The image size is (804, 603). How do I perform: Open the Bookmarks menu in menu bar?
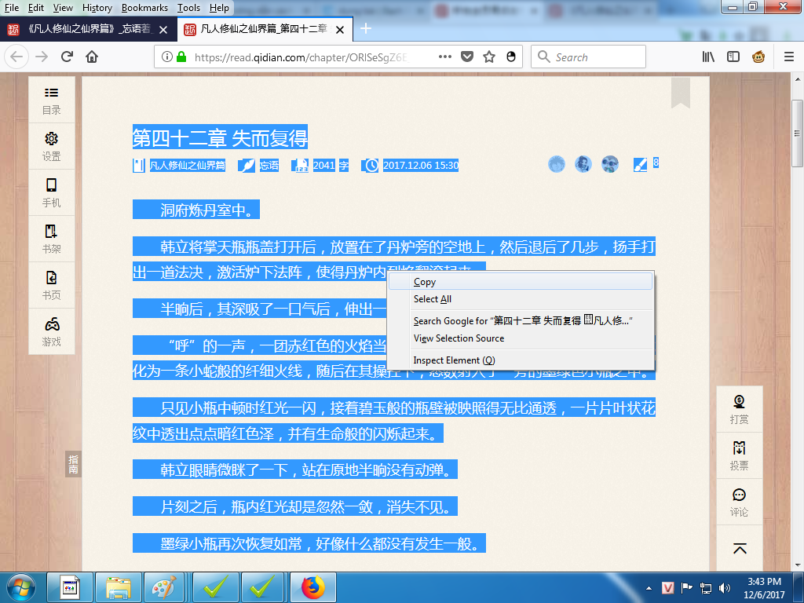(144, 8)
